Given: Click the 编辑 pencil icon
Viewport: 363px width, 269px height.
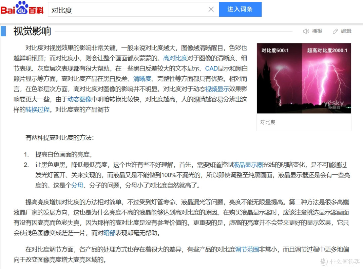Looking at the screenshot, I should [335, 31].
